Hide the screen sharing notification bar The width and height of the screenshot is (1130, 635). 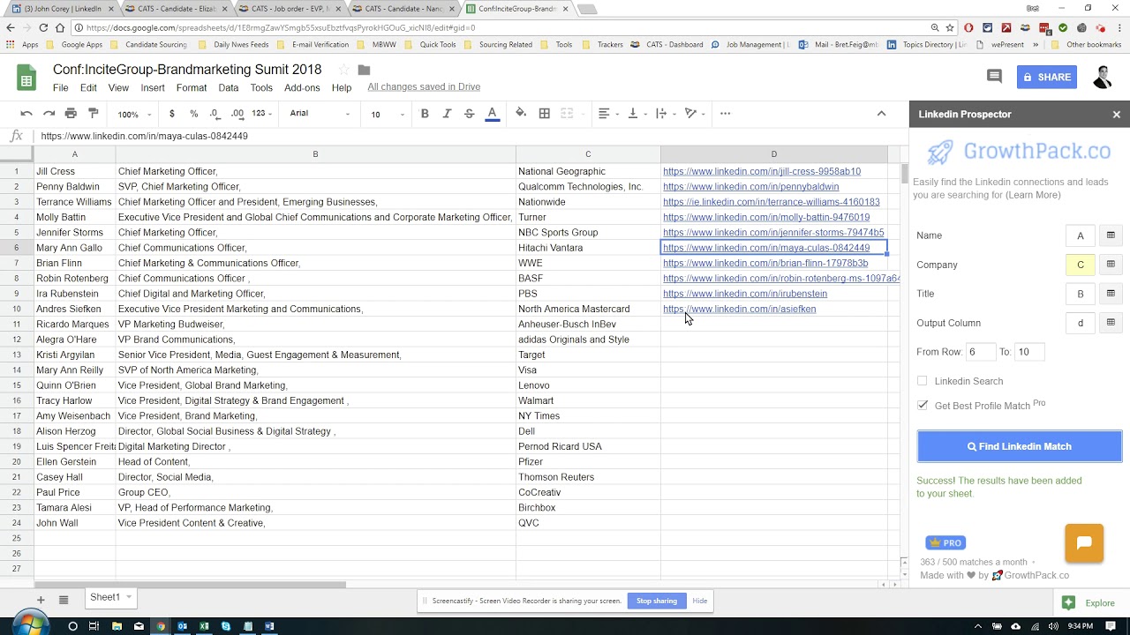(x=700, y=601)
